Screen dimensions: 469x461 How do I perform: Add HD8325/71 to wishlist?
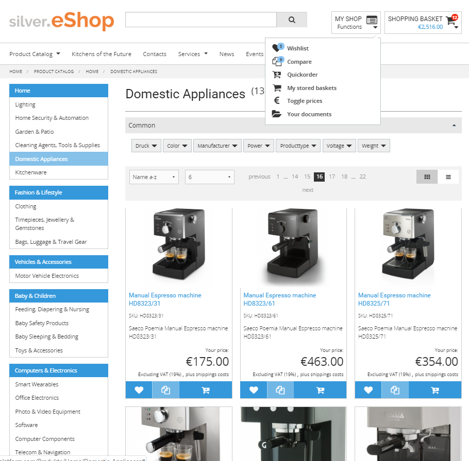tap(368, 390)
